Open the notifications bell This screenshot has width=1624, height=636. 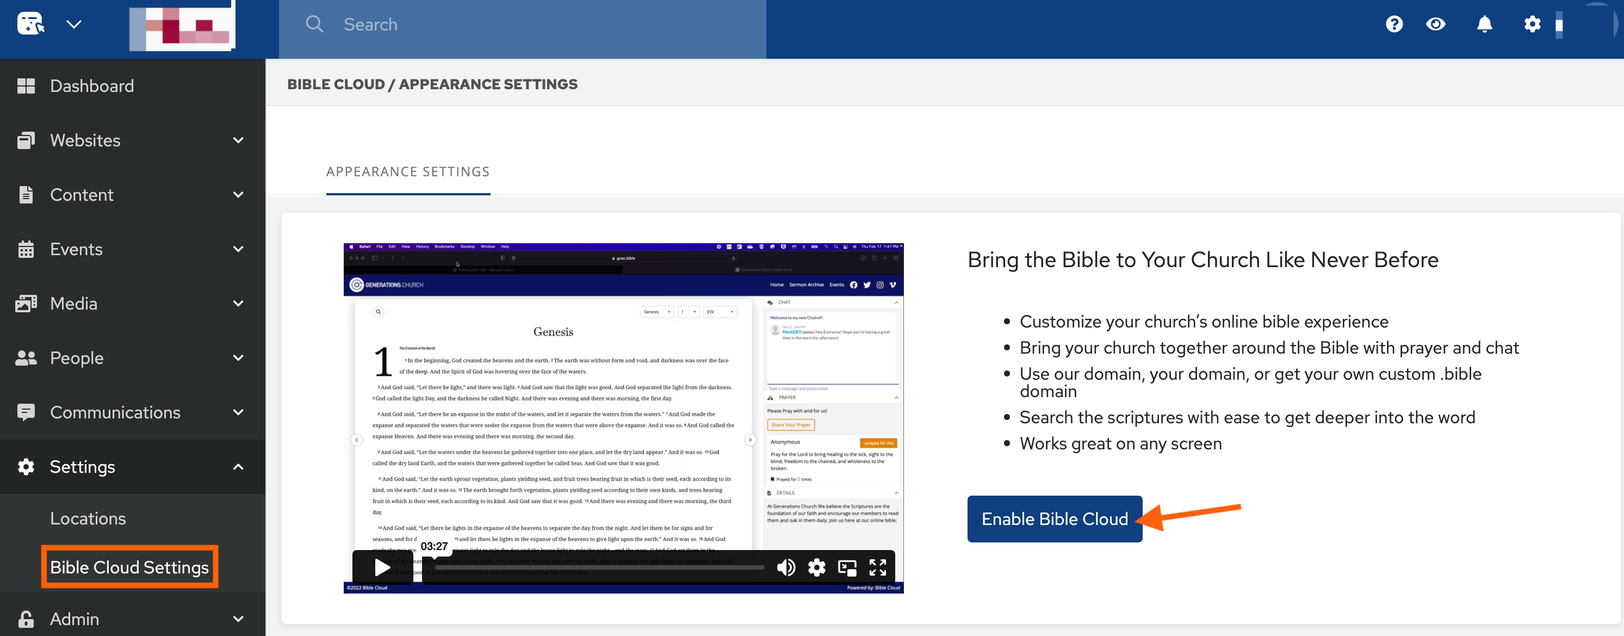pyautogui.click(x=1484, y=24)
